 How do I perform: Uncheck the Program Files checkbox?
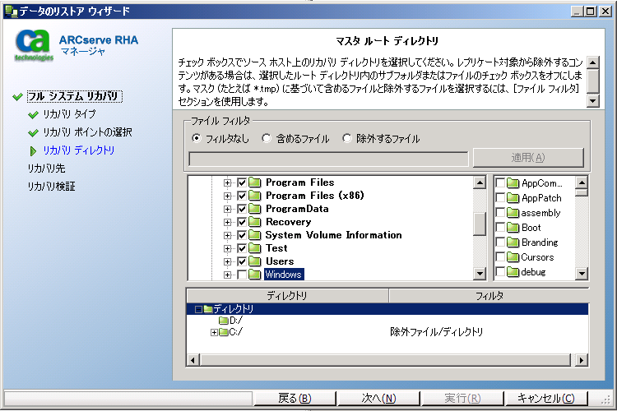tap(242, 182)
